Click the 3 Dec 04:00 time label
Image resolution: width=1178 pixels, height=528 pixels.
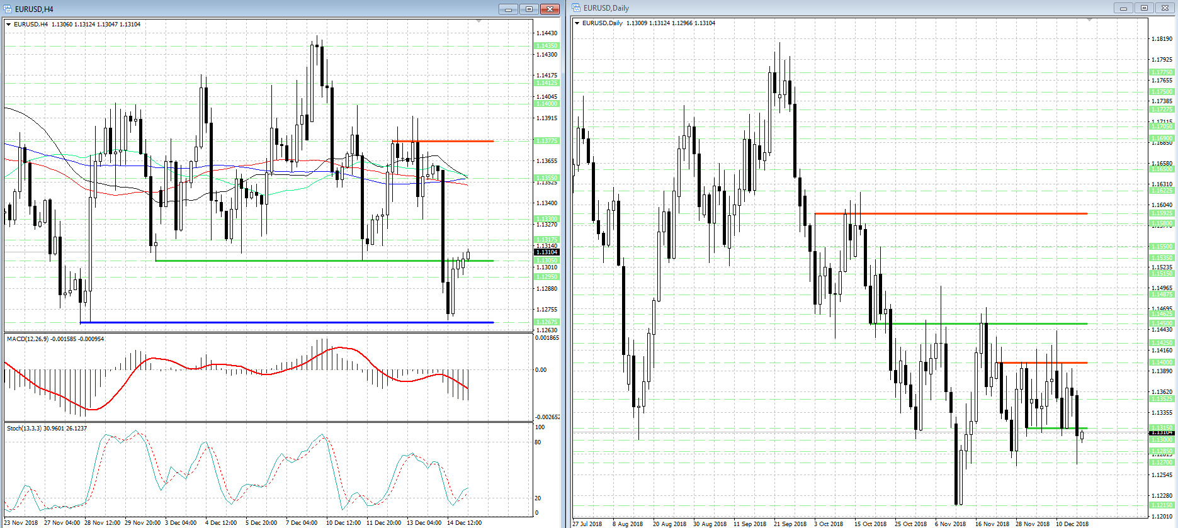[181, 523]
